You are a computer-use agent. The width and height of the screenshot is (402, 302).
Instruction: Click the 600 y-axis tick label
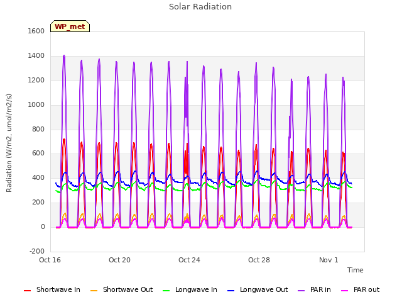[38, 154]
